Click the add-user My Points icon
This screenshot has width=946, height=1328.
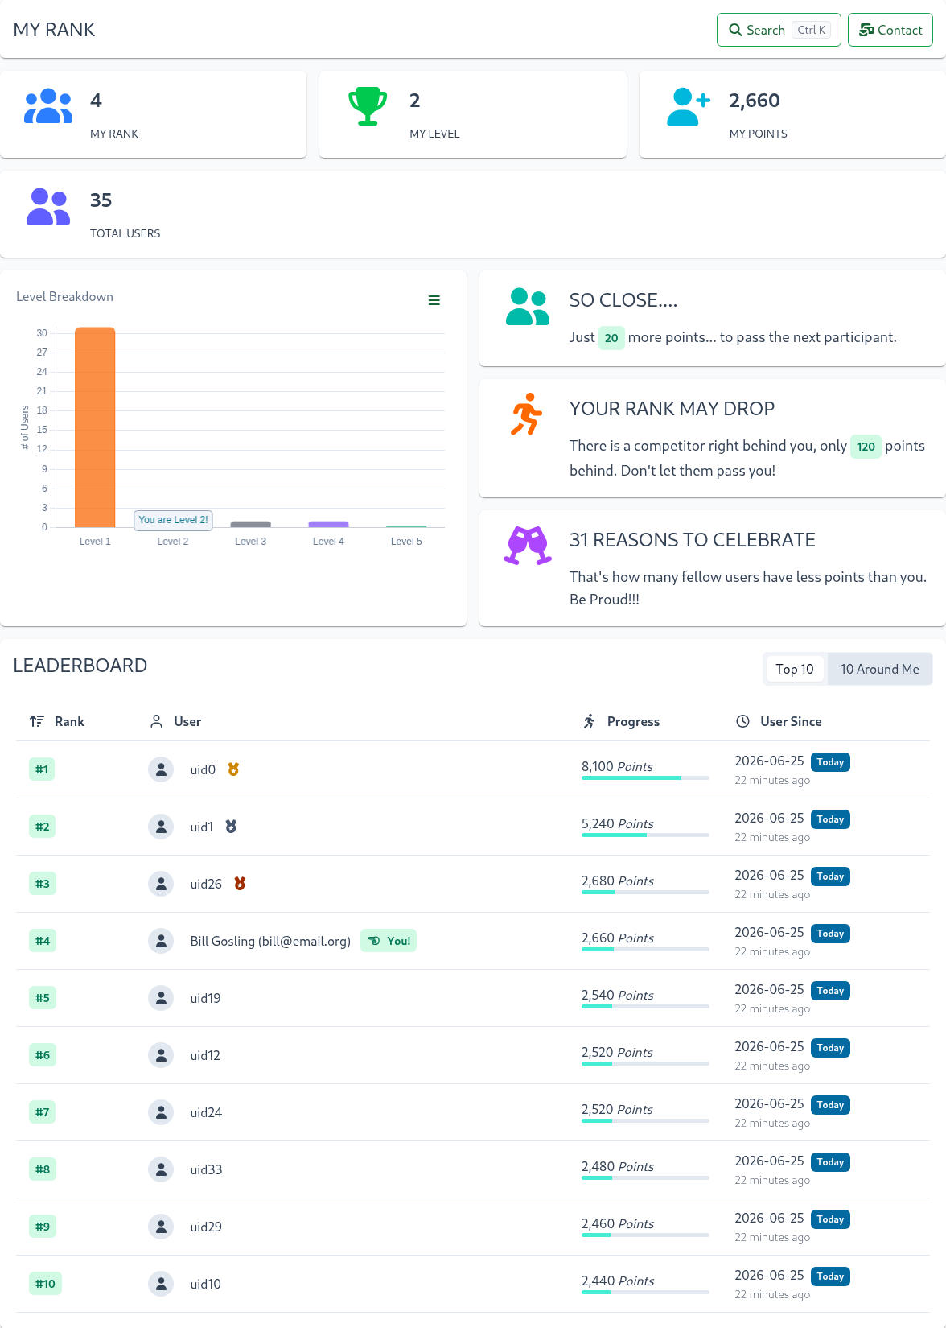click(689, 106)
